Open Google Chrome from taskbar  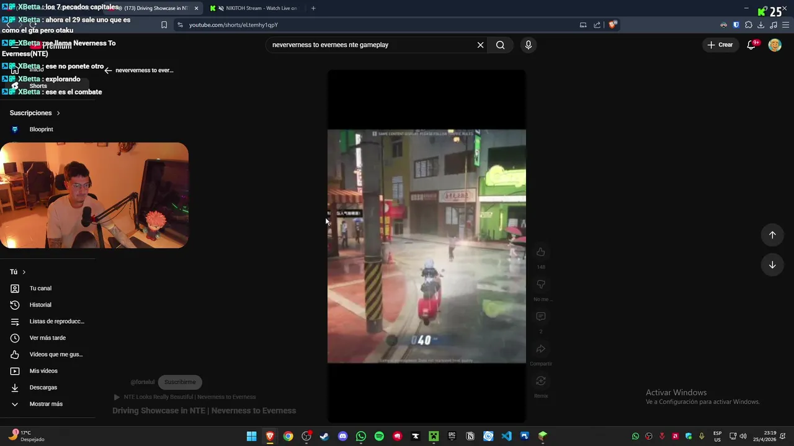click(288, 436)
